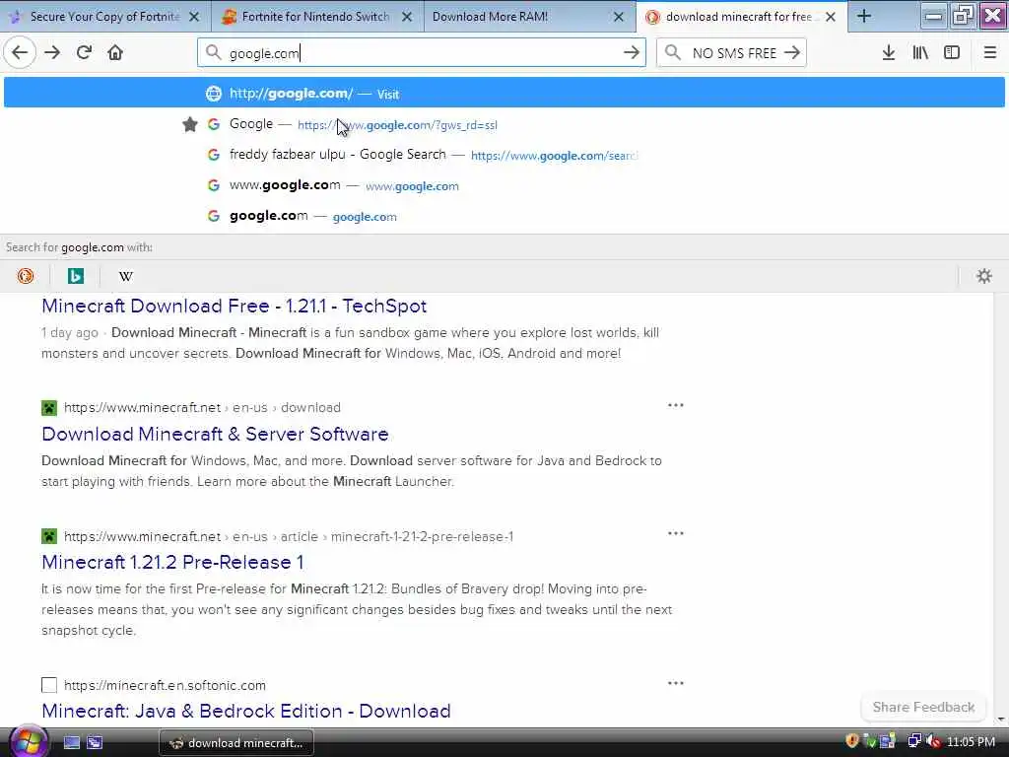Image resolution: width=1009 pixels, height=757 pixels.
Task: Open the home page icon
Action: click(115, 53)
